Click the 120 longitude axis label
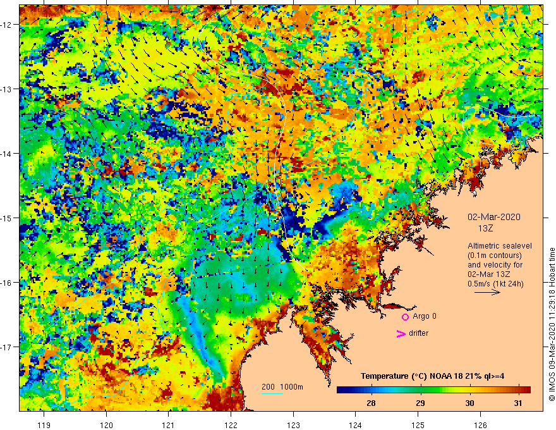 click(106, 425)
